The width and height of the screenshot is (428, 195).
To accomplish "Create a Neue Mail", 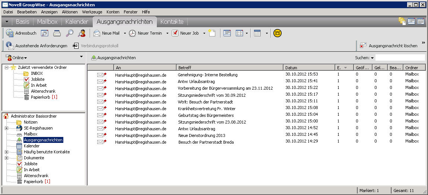I will pyautogui.click(x=107, y=33).
